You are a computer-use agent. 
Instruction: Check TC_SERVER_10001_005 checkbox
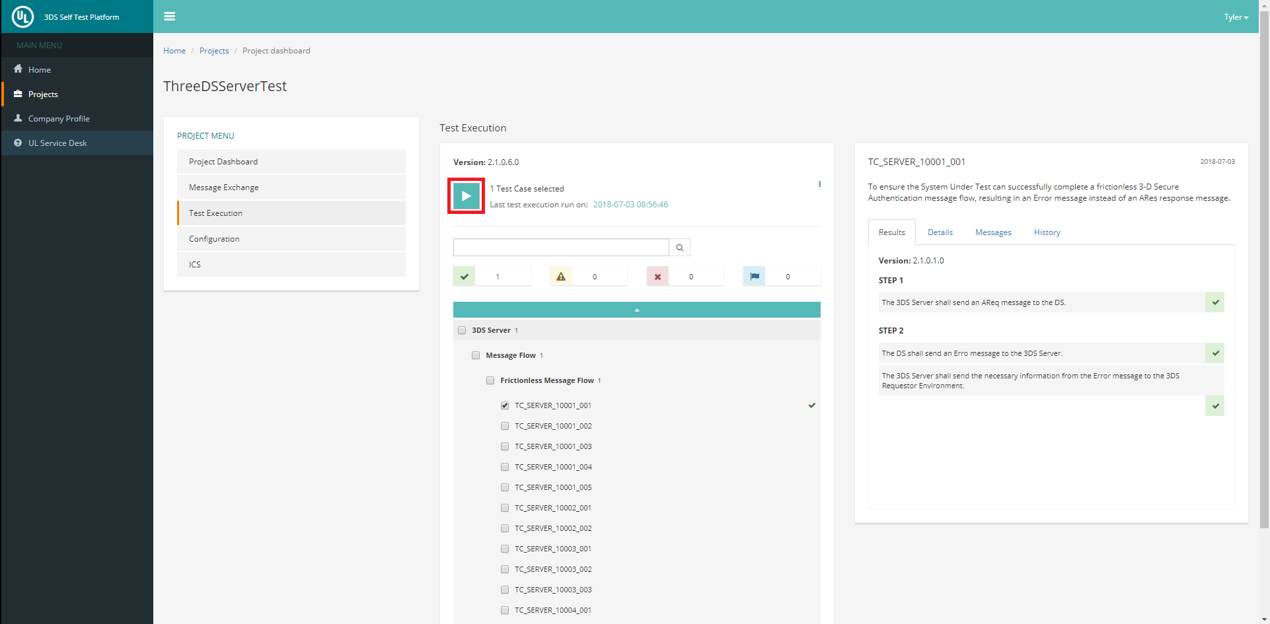pos(505,487)
